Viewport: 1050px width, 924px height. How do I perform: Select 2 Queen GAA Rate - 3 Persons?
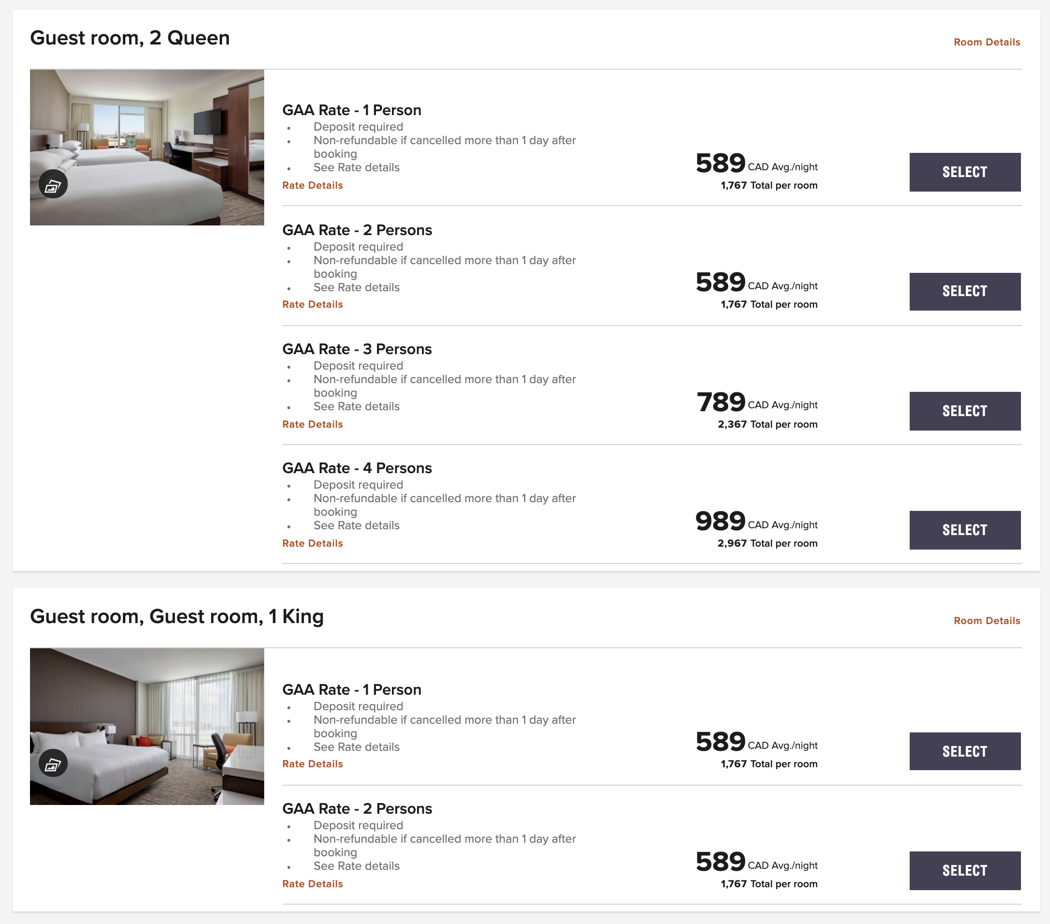point(964,411)
